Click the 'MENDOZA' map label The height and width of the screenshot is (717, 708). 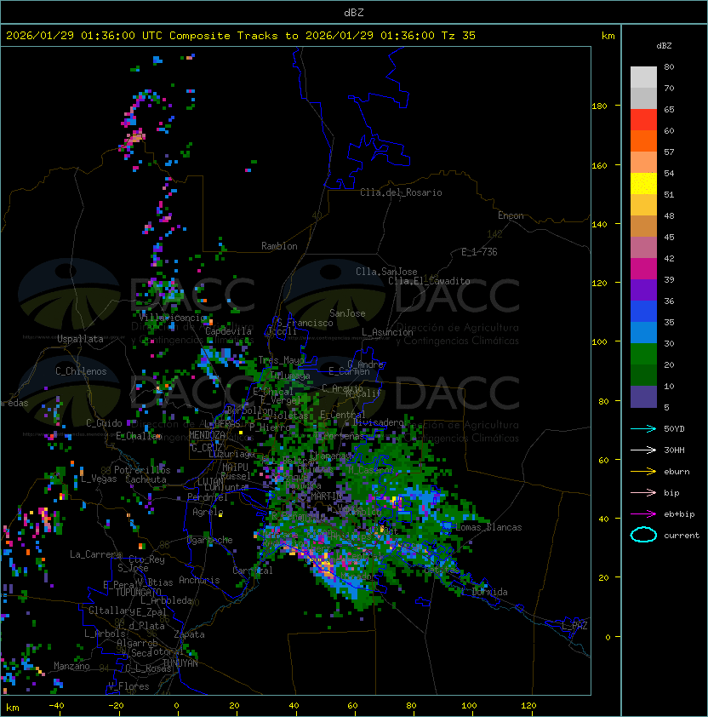coord(207,435)
